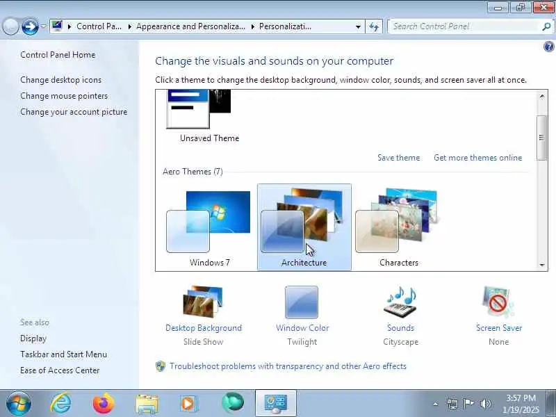The image size is (556, 417).
Task: Click the theme list scrollbar thumb
Action: pos(541,138)
